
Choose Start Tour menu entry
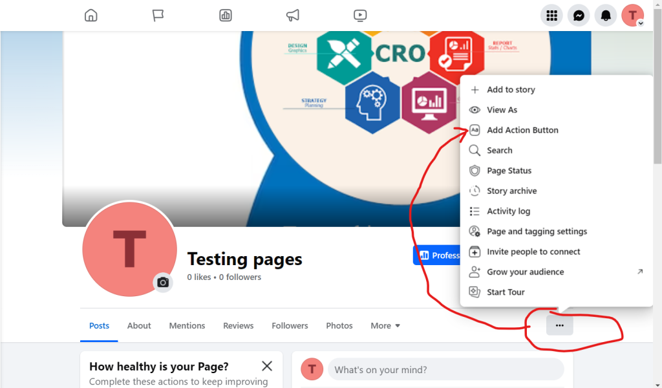557,292
